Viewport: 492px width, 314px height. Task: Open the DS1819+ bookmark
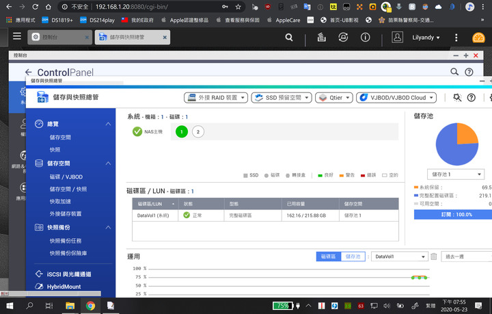(x=57, y=20)
